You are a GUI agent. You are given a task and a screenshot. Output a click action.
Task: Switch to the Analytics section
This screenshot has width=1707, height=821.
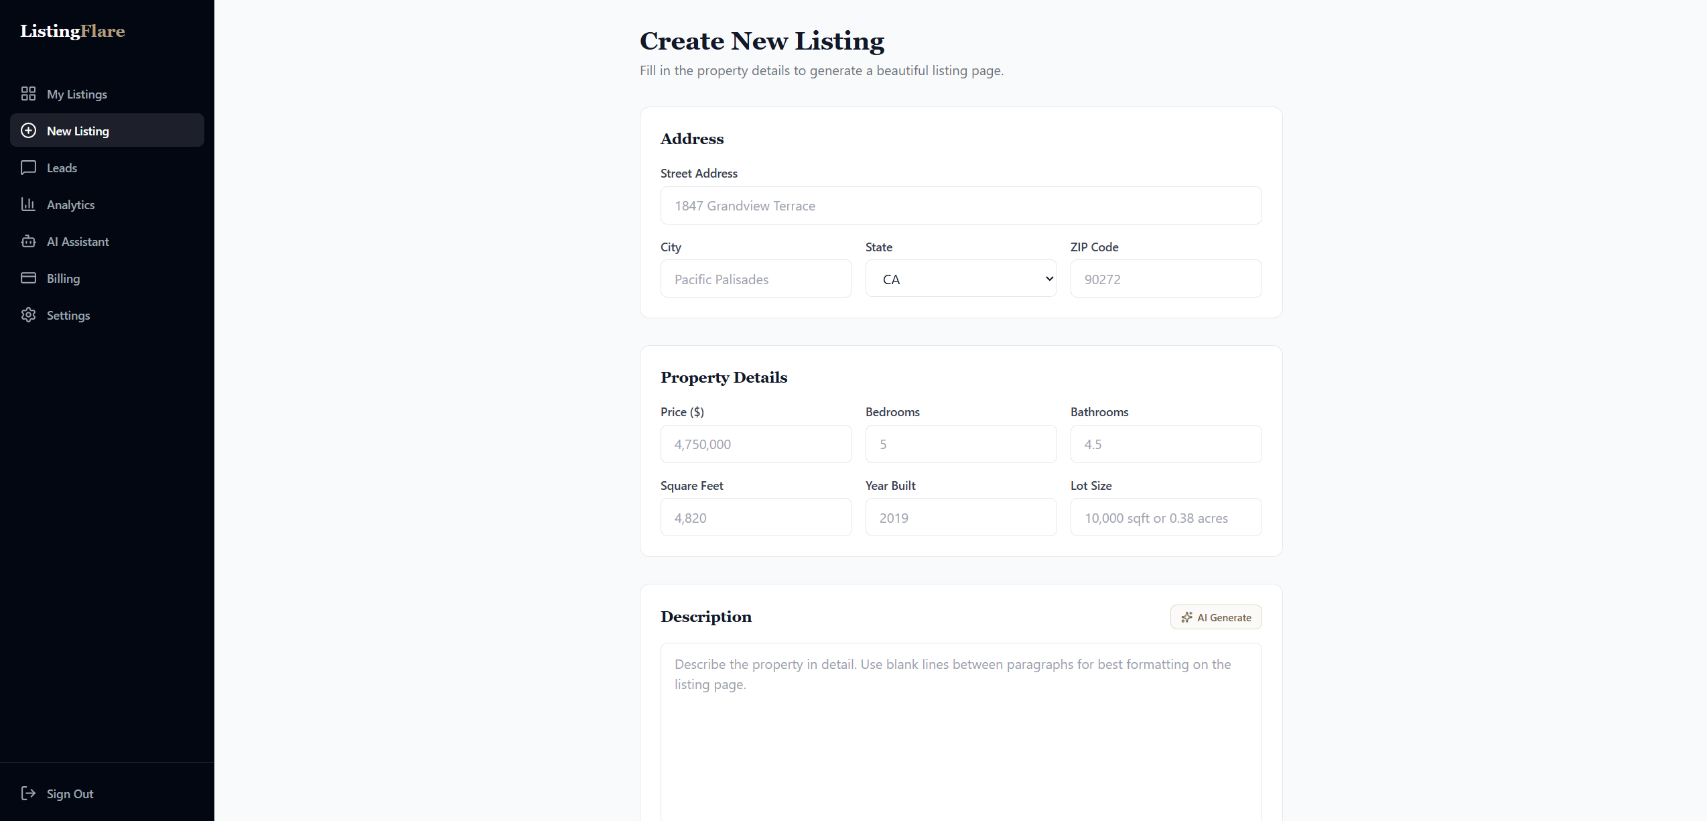[70, 204]
